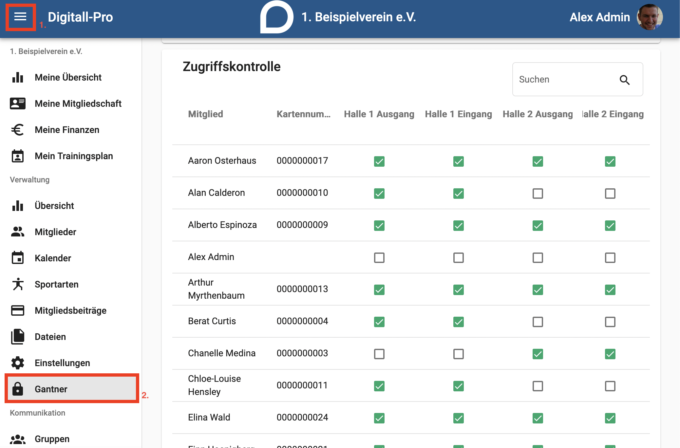680x448 pixels.
Task: Enable Halle 1 Eingang for Alex Admin
Action: tap(459, 257)
